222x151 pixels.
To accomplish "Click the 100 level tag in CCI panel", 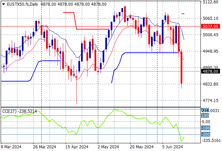I will click(205, 116).
